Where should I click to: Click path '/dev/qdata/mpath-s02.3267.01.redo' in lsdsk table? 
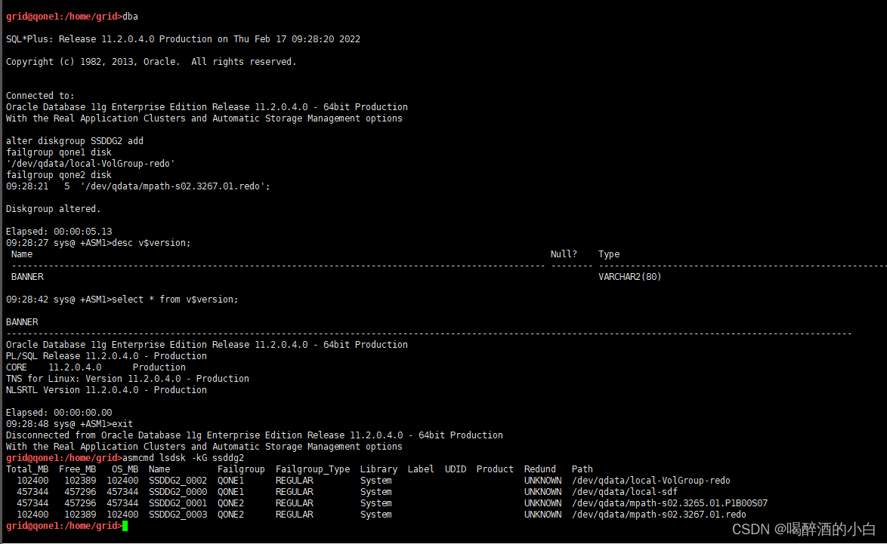coord(659,514)
